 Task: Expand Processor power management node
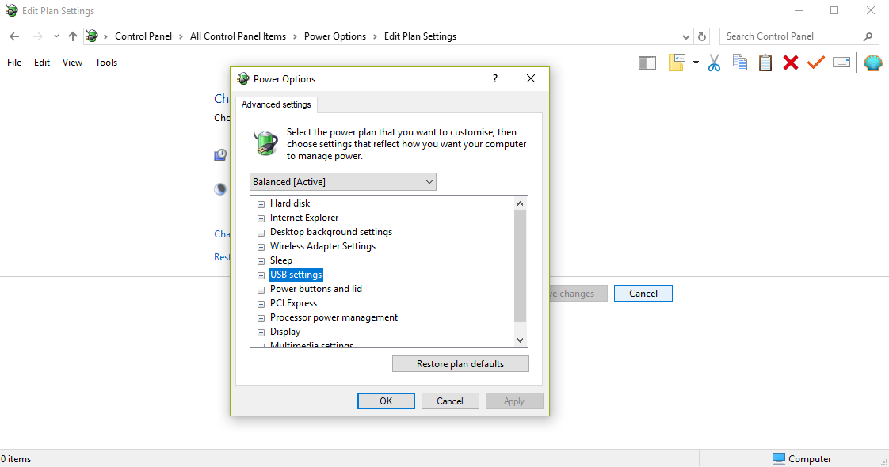(261, 318)
